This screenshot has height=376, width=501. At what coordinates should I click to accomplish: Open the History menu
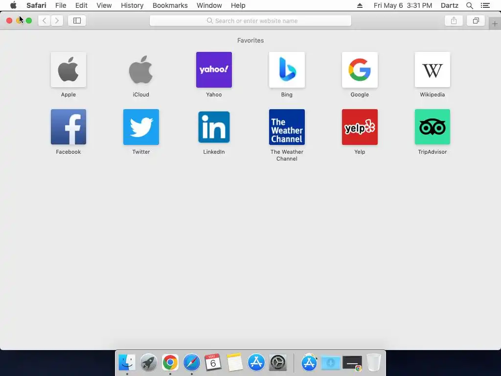[x=132, y=5]
